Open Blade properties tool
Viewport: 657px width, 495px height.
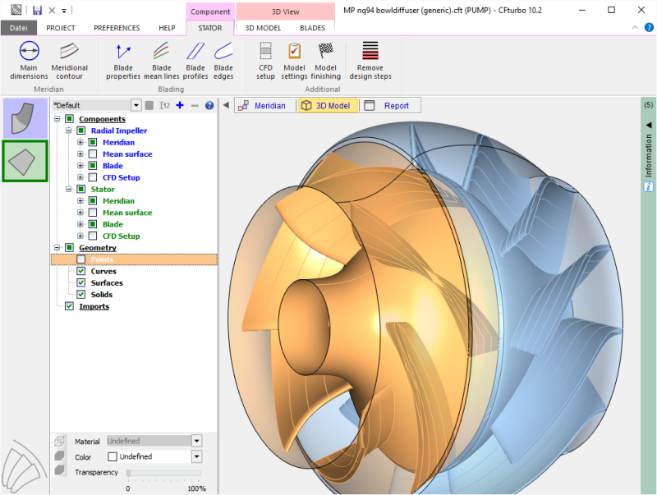pos(123,61)
